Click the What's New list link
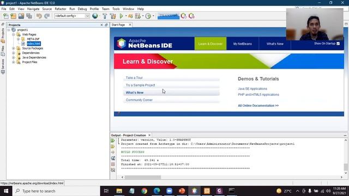Image resolution: width=349 pixels, height=196 pixels. click(x=135, y=93)
